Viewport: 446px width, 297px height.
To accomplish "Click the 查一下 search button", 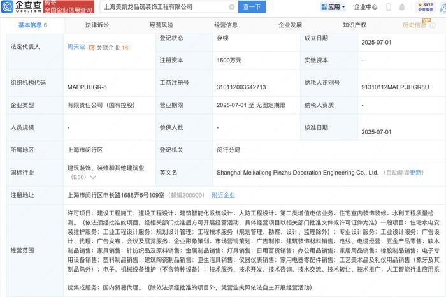I will (252, 7).
